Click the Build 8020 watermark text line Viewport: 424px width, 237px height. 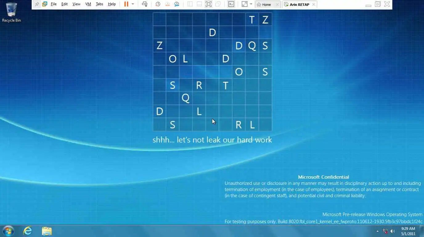coord(324,222)
